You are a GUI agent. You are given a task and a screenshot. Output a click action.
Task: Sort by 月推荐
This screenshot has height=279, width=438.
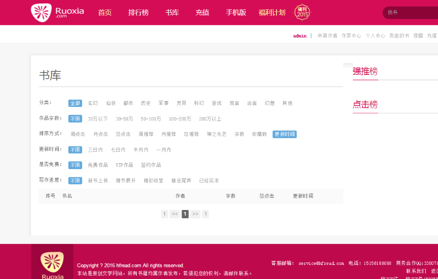coord(168,134)
